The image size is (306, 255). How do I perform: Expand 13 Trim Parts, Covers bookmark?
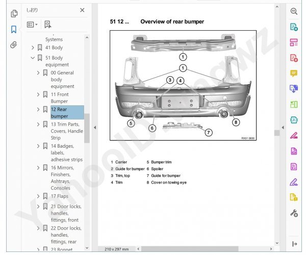point(38,124)
